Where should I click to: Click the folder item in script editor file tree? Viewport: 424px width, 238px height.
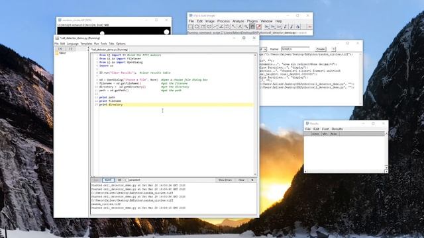tap(61, 53)
